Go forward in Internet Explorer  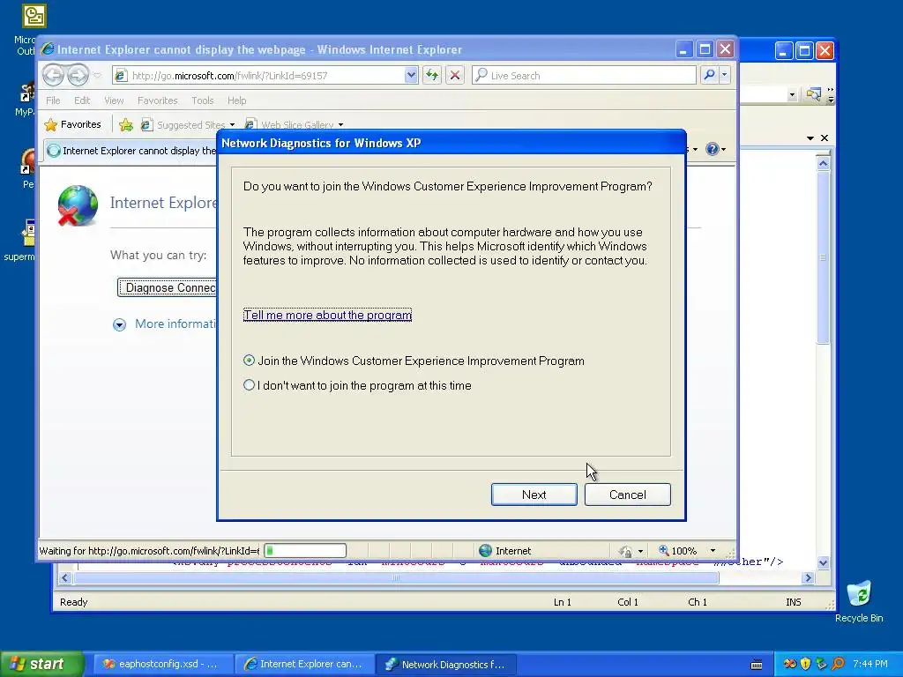pos(78,75)
